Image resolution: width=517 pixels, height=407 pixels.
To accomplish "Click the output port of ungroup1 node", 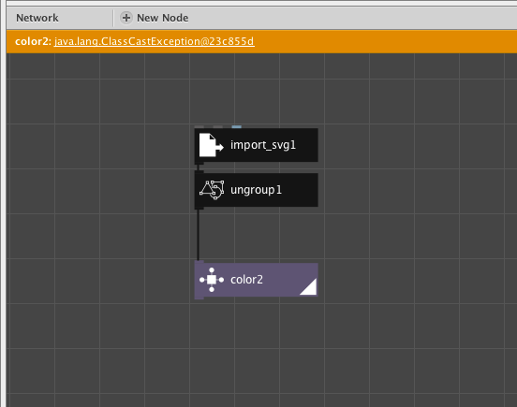I will (x=199, y=208).
